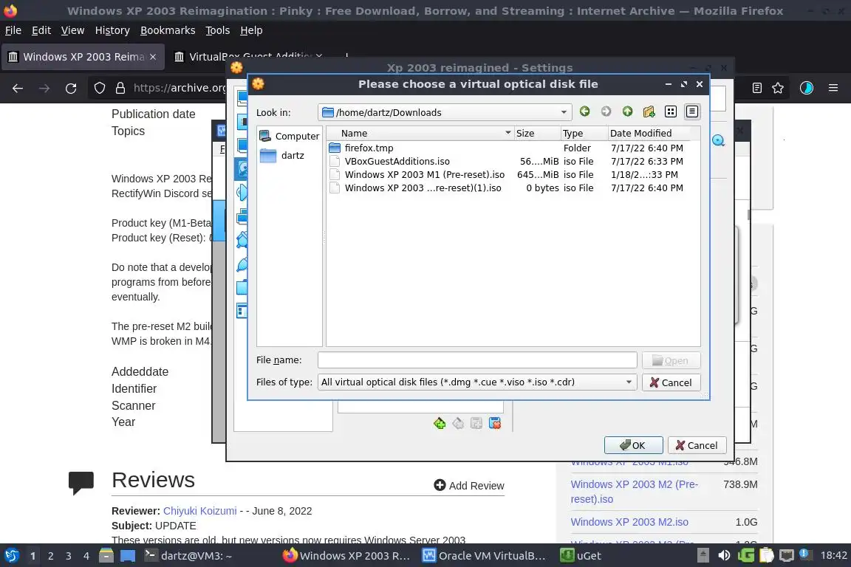Select Computer in the sidebar
This screenshot has height=567, width=851.
pos(290,136)
